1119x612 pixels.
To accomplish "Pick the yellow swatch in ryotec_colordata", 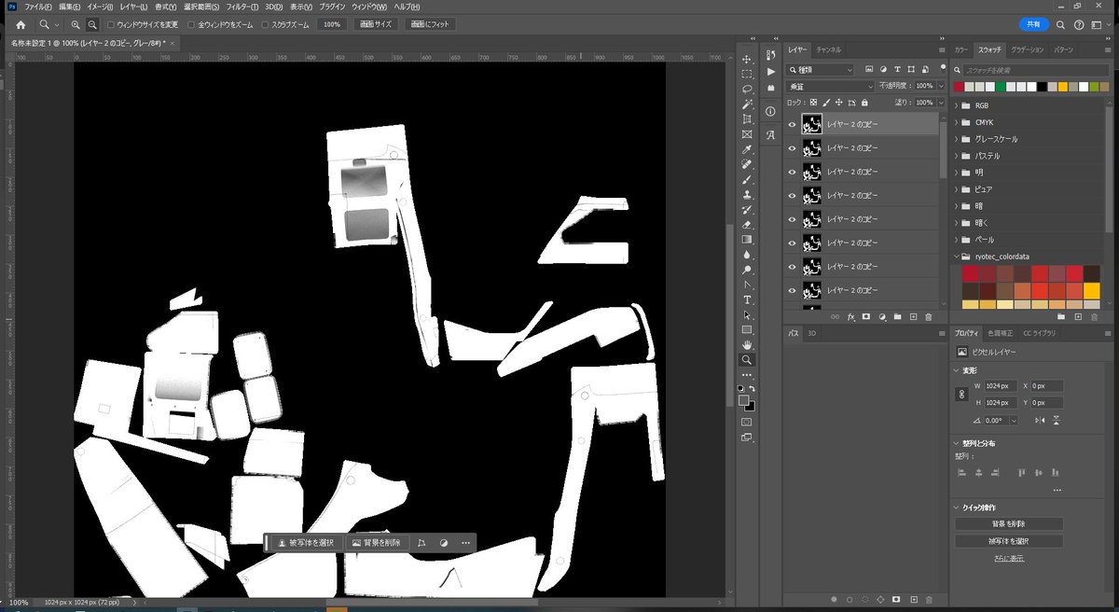I will (1091, 290).
